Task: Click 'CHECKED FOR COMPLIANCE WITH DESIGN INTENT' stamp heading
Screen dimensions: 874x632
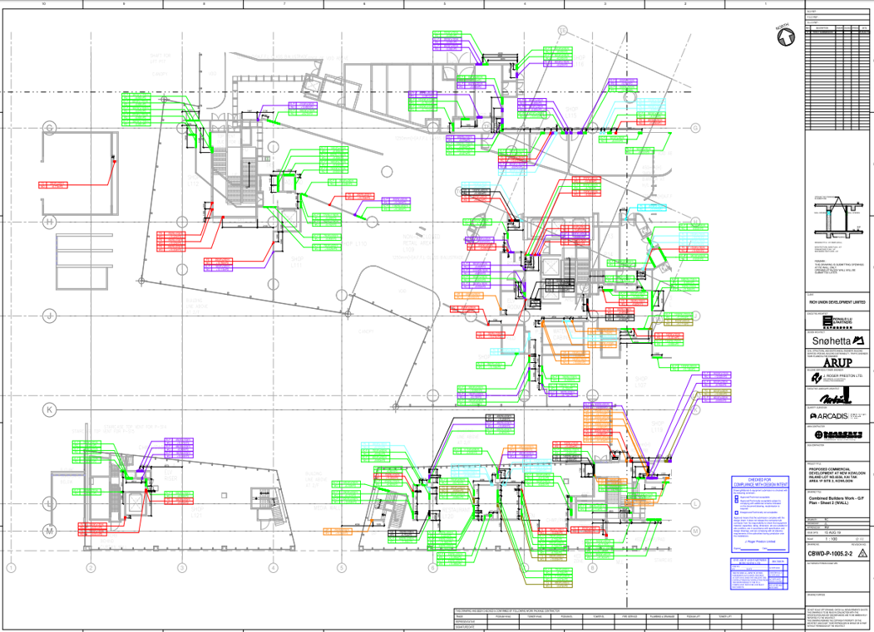Action: point(760,482)
